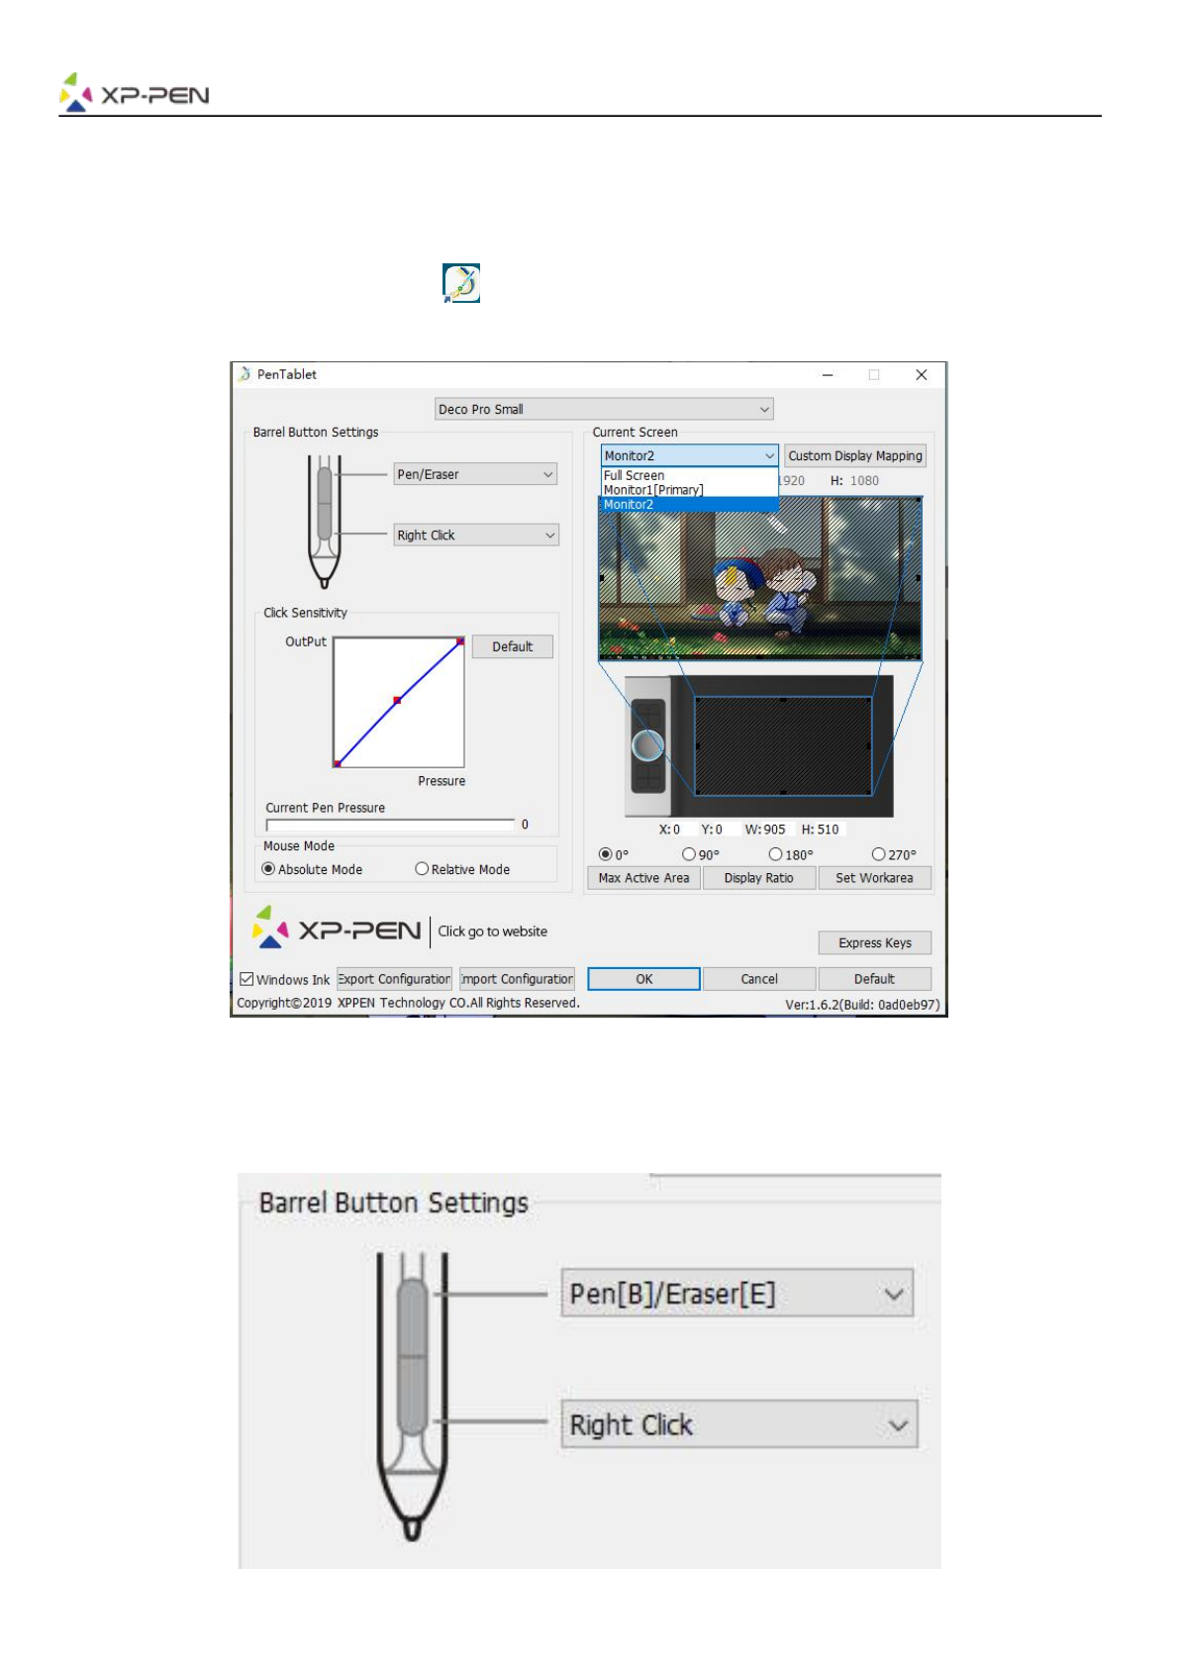The image size is (1179, 1668).
Task: Click the Current Pen Pressure bar
Action: click(390, 824)
